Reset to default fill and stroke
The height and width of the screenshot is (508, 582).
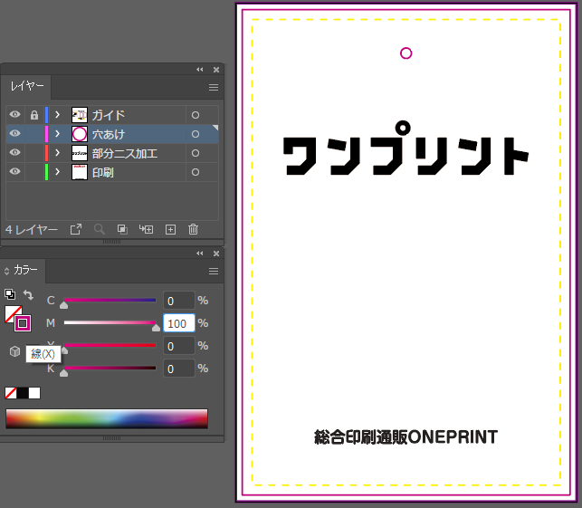[x=10, y=295]
